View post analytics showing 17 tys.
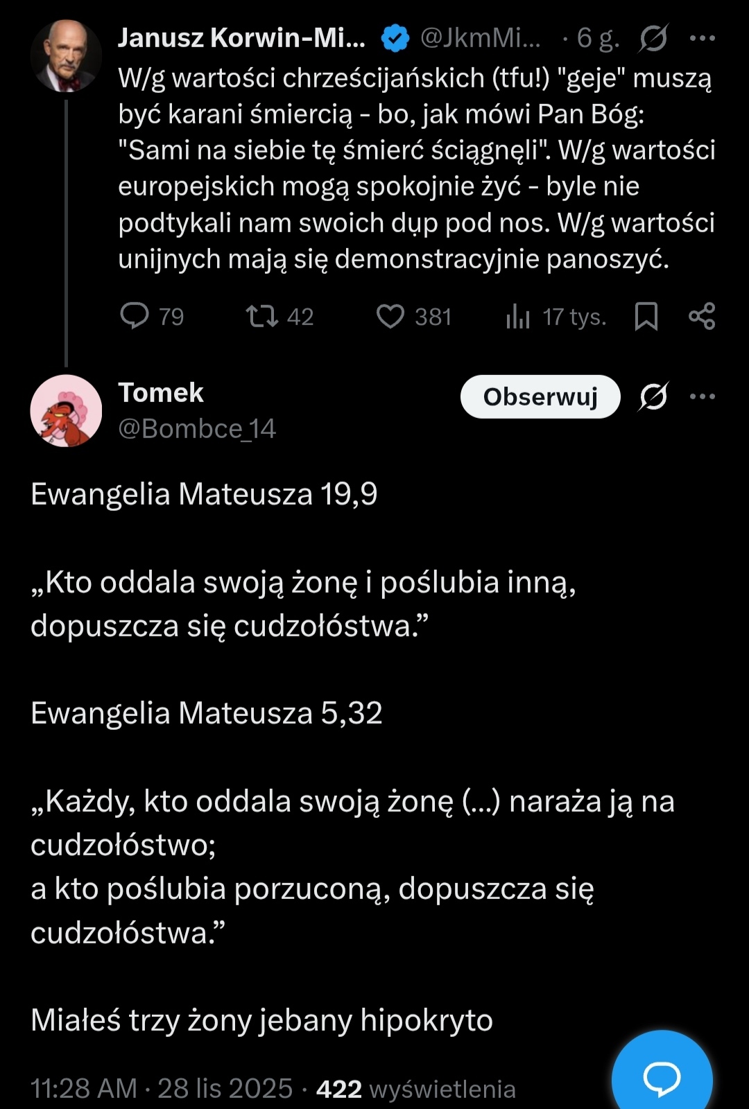The height and width of the screenshot is (1109, 749). coord(518,317)
